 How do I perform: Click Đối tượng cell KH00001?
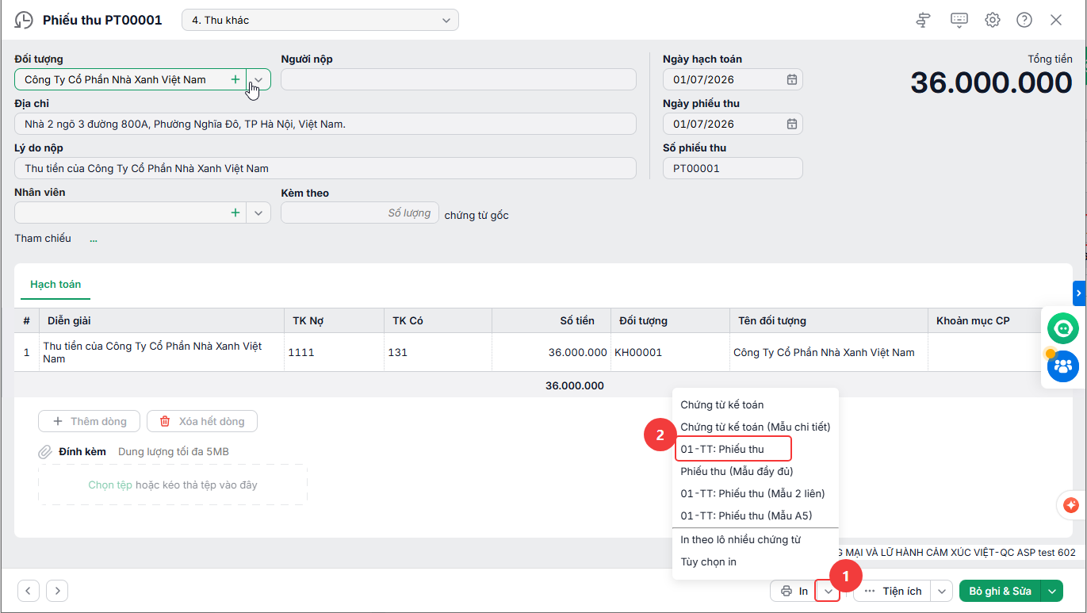670,352
